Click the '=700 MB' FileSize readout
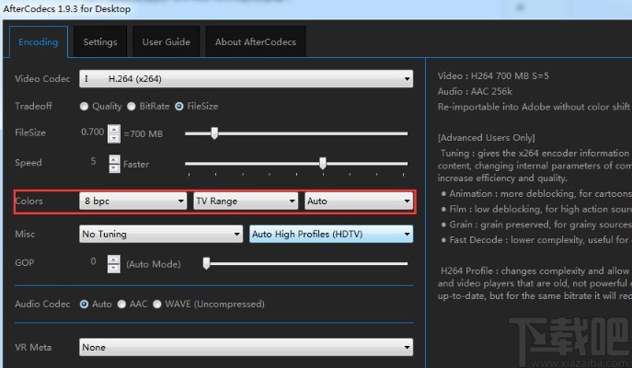 pos(144,133)
